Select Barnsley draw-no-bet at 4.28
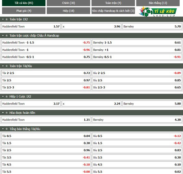The image size is (183, 174). [137, 120]
